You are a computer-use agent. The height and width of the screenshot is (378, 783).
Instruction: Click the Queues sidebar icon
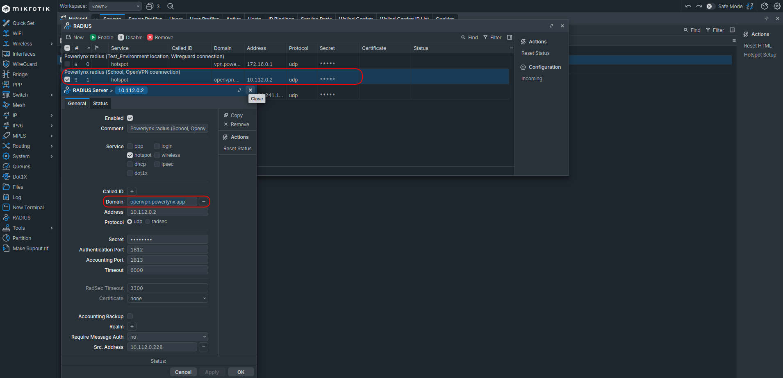tap(6, 167)
